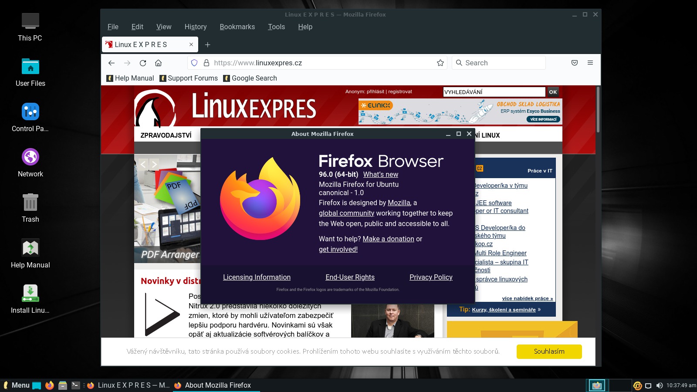This screenshot has height=392, width=697.
Task: Select the second empty workspace in pager
Action: click(620, 385)
